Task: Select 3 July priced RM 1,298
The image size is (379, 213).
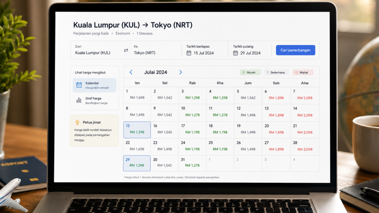Action: click(192, 96)
